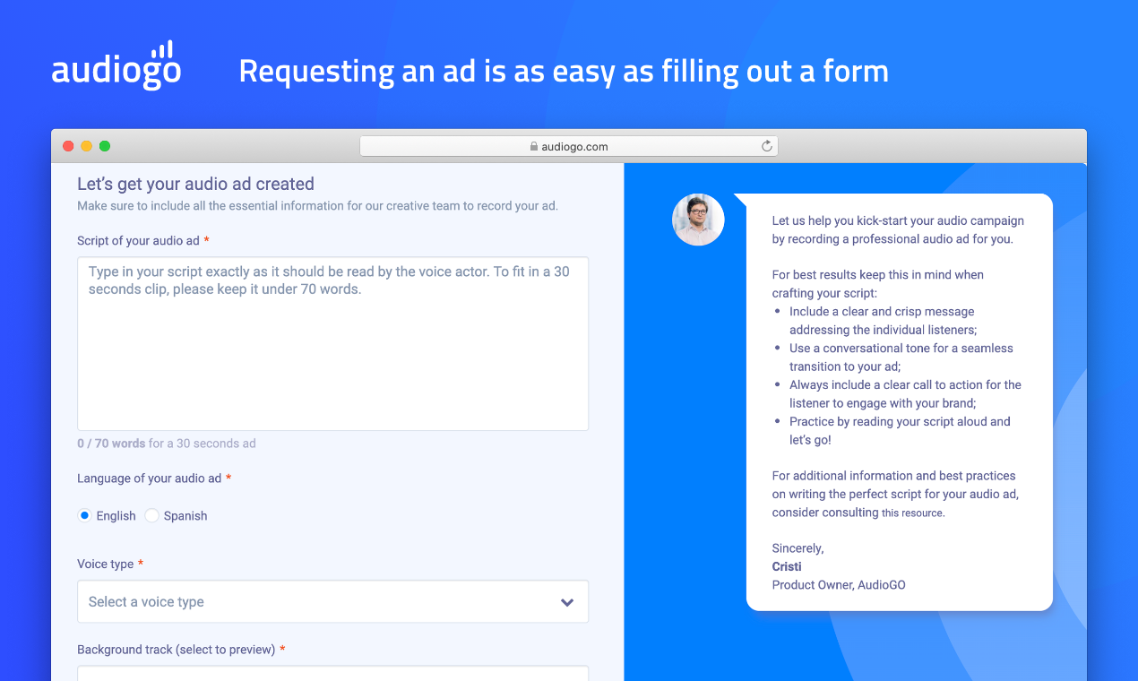Click "Always include a clear call to action" bullet
The height and width of the screenshot is (681, 1138).
coord(905,393)
